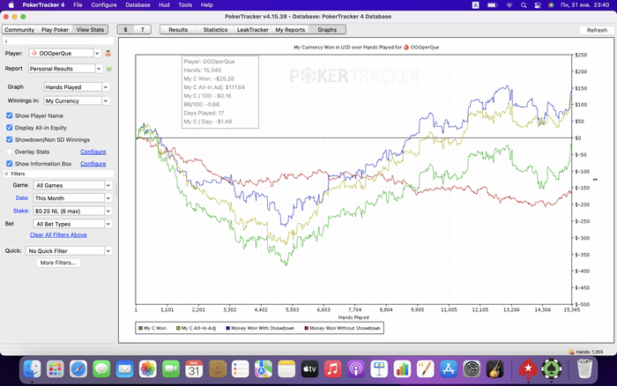Launch Apple TV from the dock
The width and height of the screenshot is (617, 386).
coord(309,369)
